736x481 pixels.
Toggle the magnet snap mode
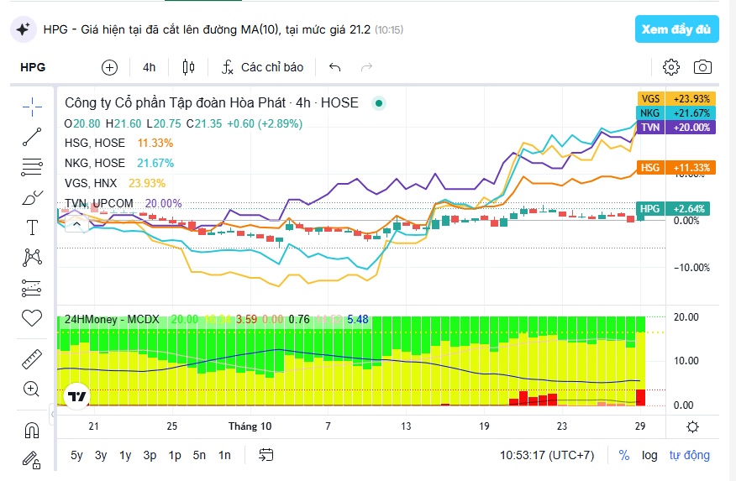click(32, 430)
